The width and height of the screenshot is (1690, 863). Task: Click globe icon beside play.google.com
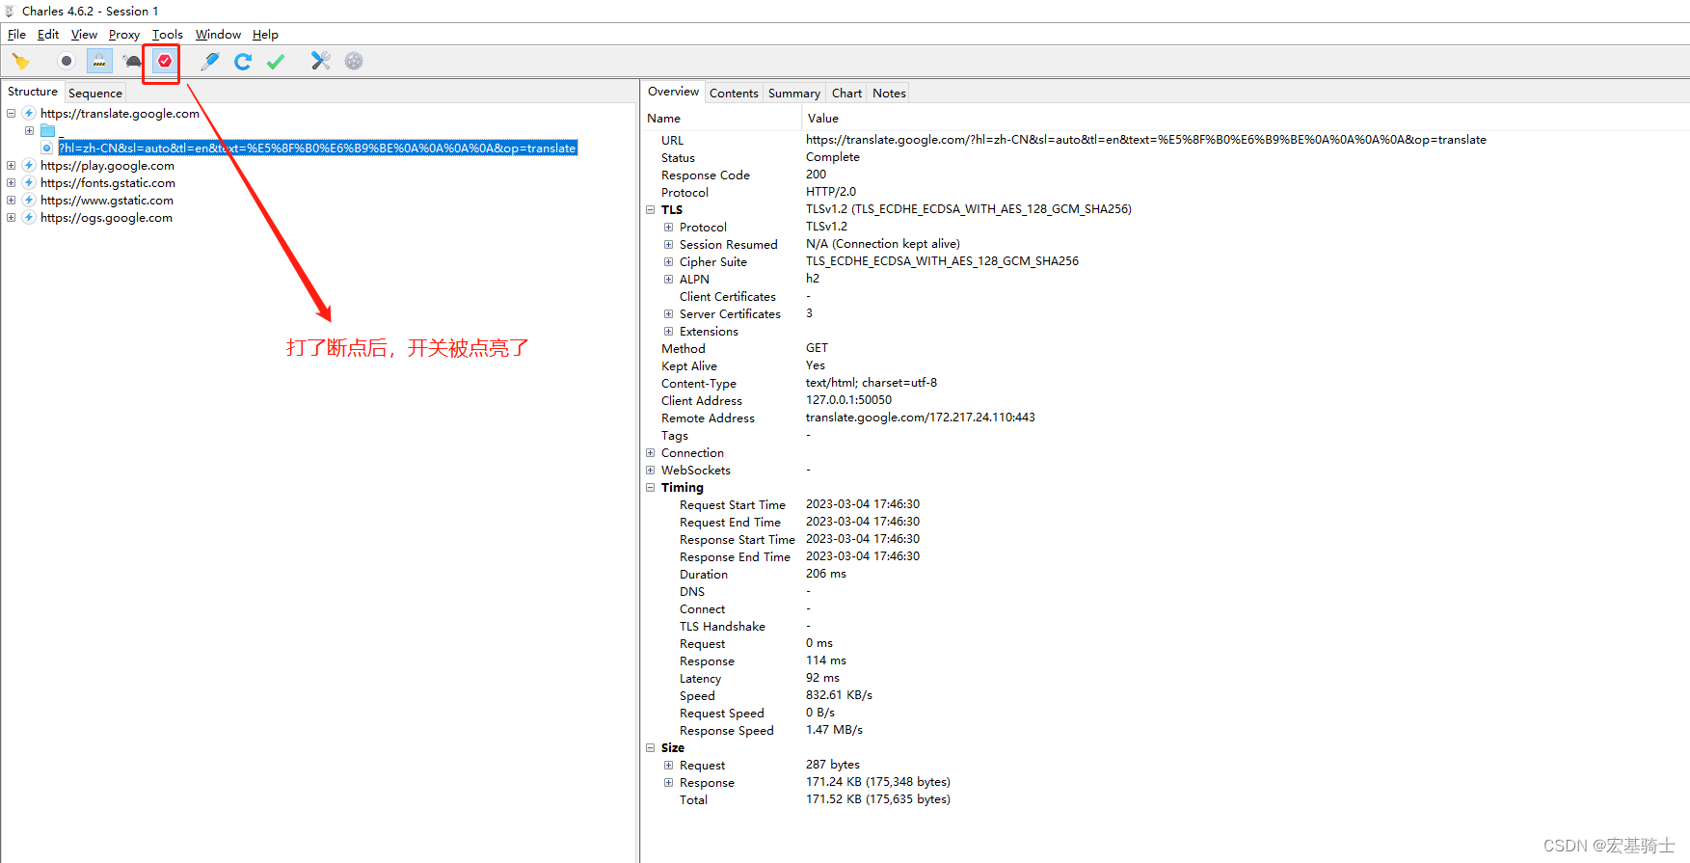pos(29,166)
